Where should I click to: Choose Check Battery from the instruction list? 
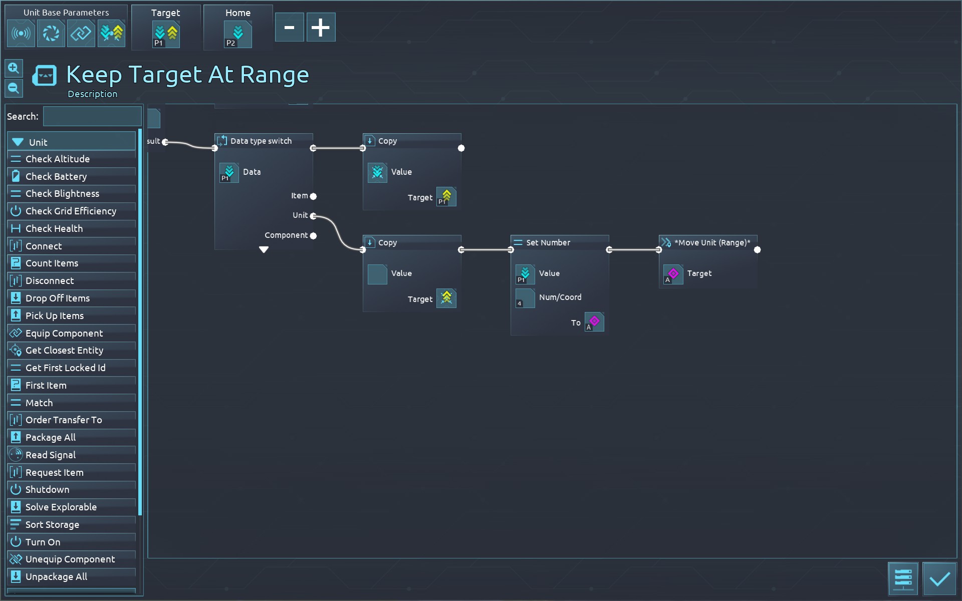(x=56, y=176)
